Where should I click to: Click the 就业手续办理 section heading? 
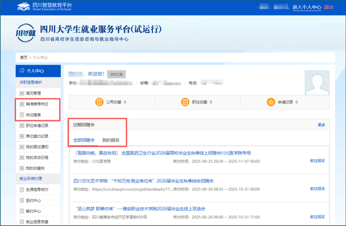click(x=31, y=179)
